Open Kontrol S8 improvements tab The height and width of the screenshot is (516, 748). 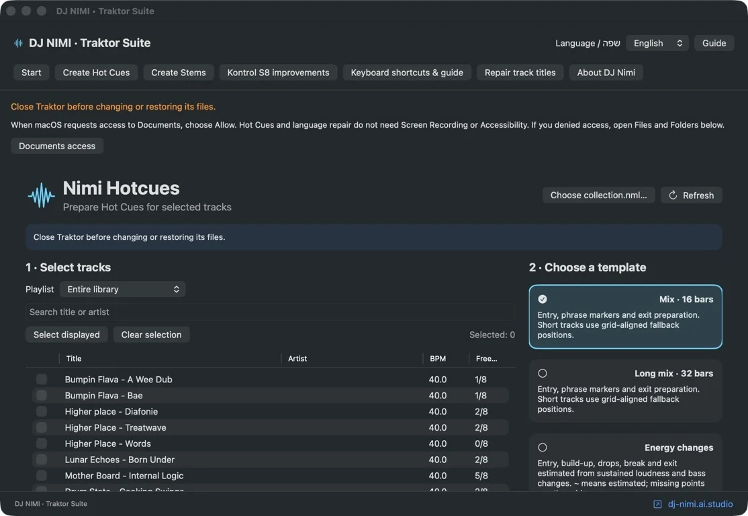[278, 73]
